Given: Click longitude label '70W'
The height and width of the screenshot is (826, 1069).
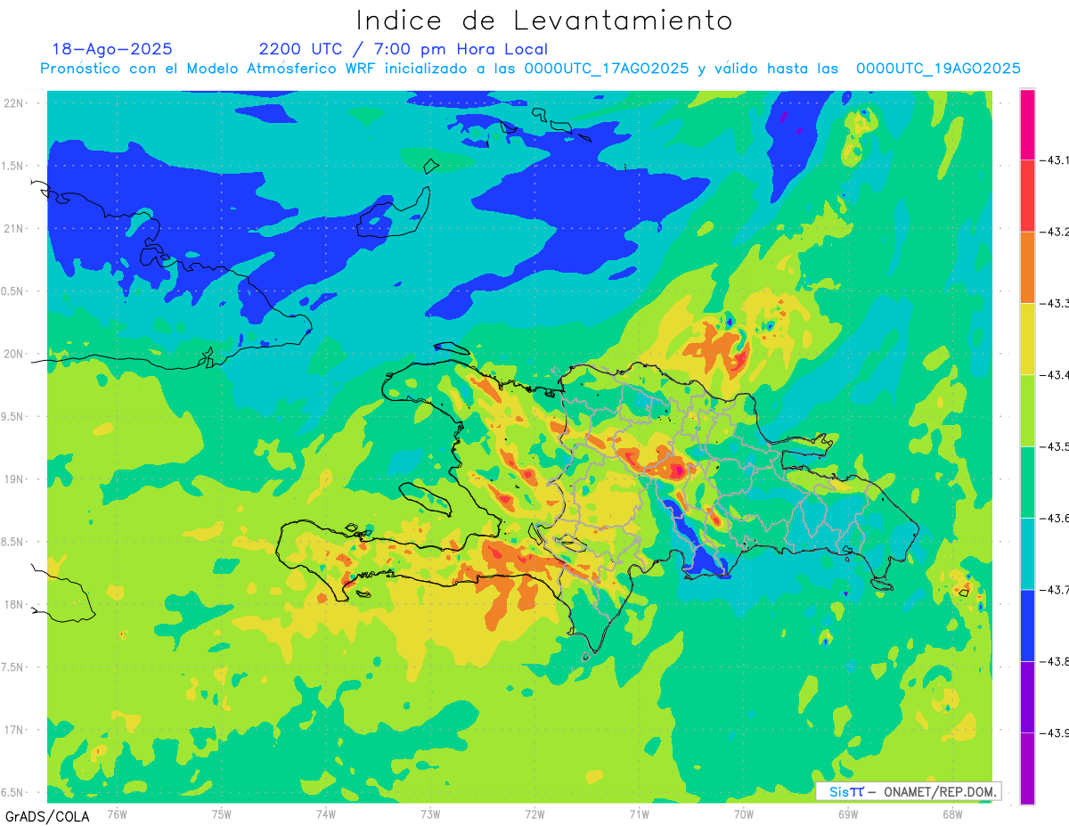Looking at the screenshot, I should tap(743, 814).
